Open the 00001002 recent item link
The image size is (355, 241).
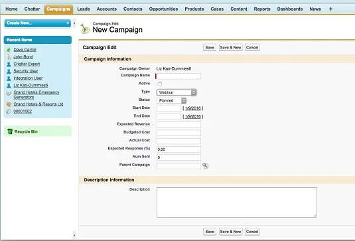tap(23, 112)
